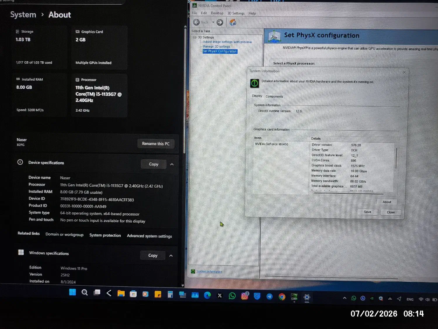Select Manage 3D settings task
The image size is (438, 329).
(x=216, y=46)
